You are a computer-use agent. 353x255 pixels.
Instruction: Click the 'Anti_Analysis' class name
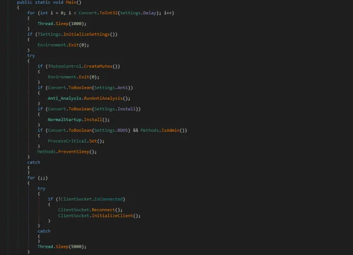(x=64, y=98)
